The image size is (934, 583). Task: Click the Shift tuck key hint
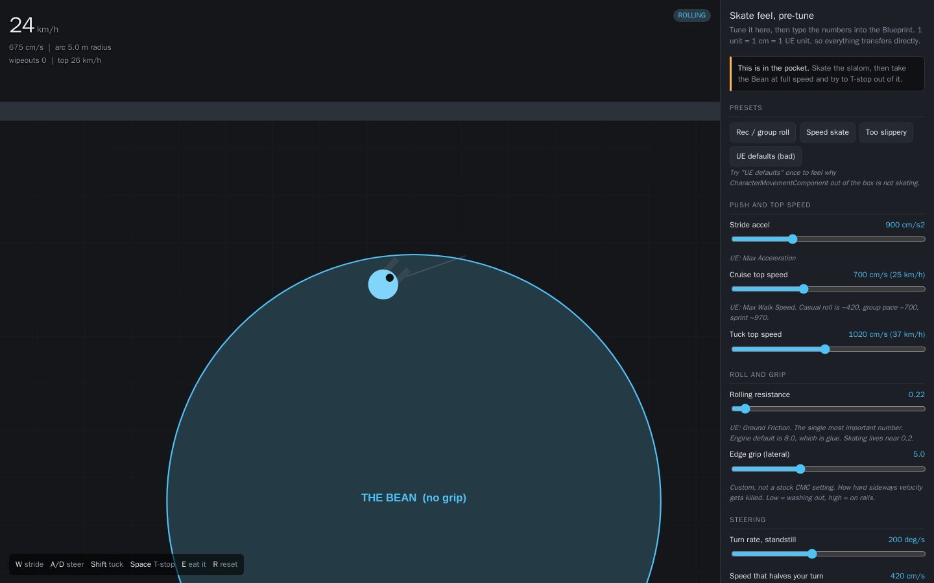[x=107, y=564]
